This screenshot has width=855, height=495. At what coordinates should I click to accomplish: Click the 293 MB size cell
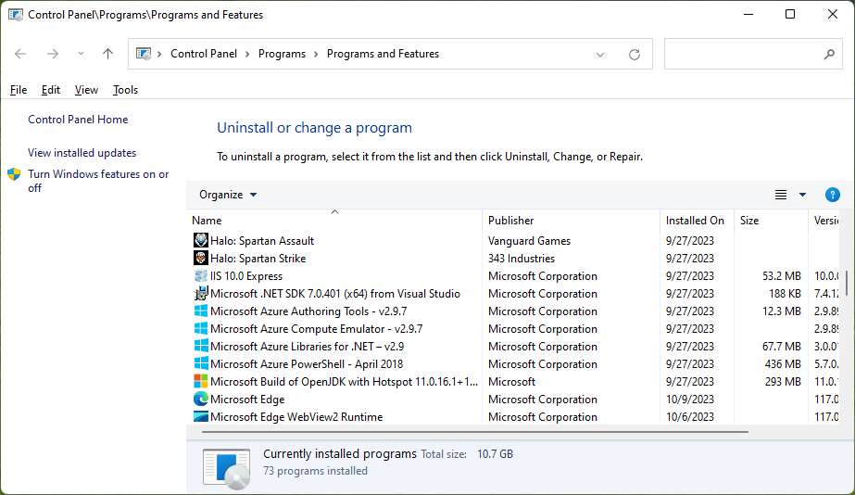[783, 382]
